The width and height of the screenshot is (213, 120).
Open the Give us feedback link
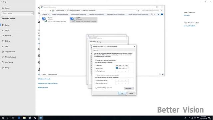coord(189,26)
